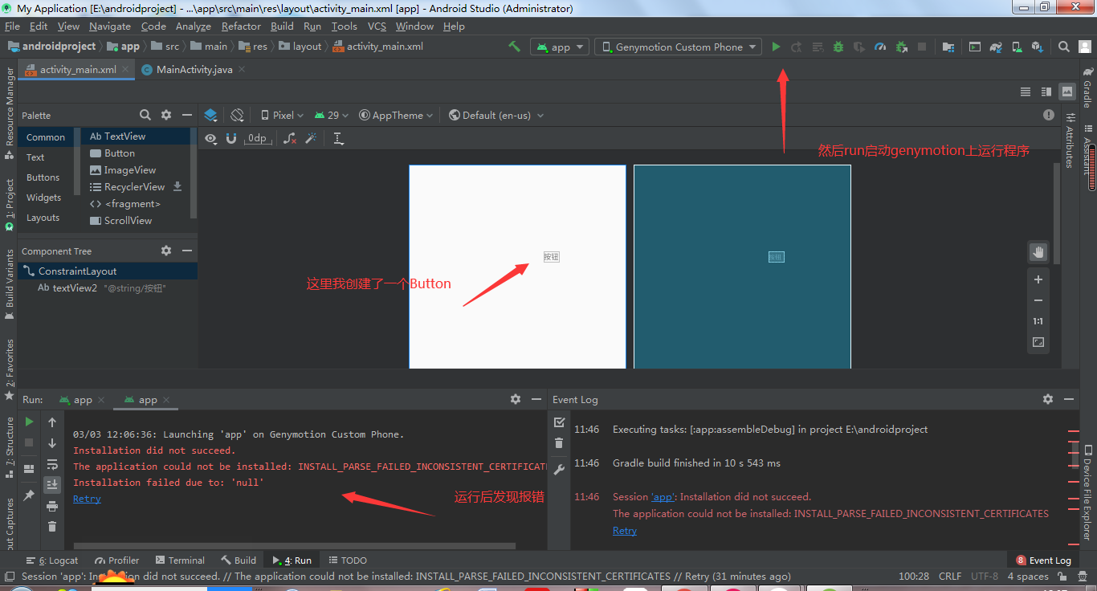Open Search Everywhere with the magnifier icon

tap(1063, 46)
